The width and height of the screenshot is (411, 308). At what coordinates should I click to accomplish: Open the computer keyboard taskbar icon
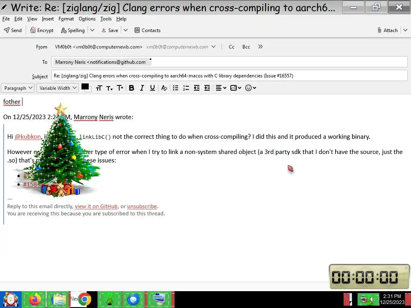point(159,300)
